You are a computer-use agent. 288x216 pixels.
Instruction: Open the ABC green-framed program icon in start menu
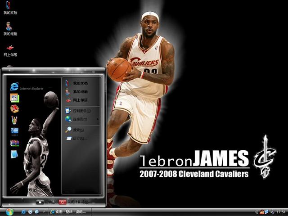14,98
